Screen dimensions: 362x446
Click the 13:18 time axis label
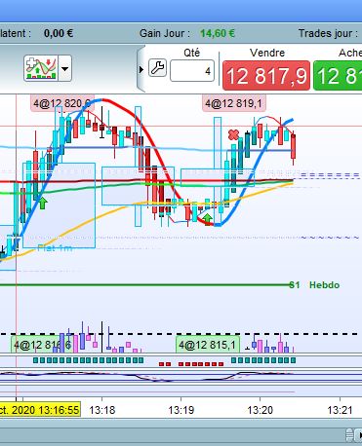pyautogui.click(x=102, y=410)
